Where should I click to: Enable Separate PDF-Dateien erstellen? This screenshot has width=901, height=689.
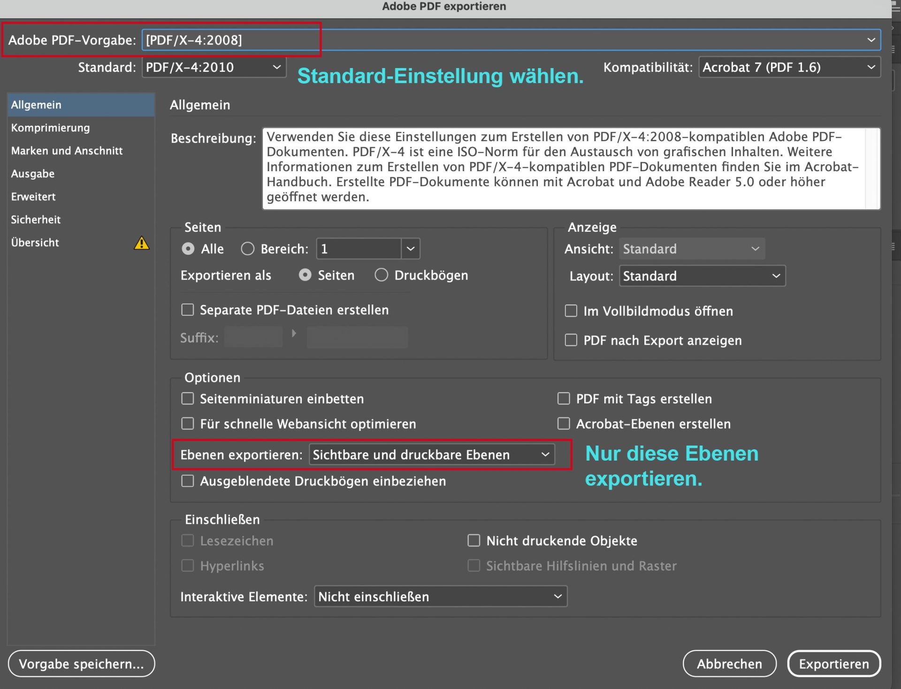(188, 310)
